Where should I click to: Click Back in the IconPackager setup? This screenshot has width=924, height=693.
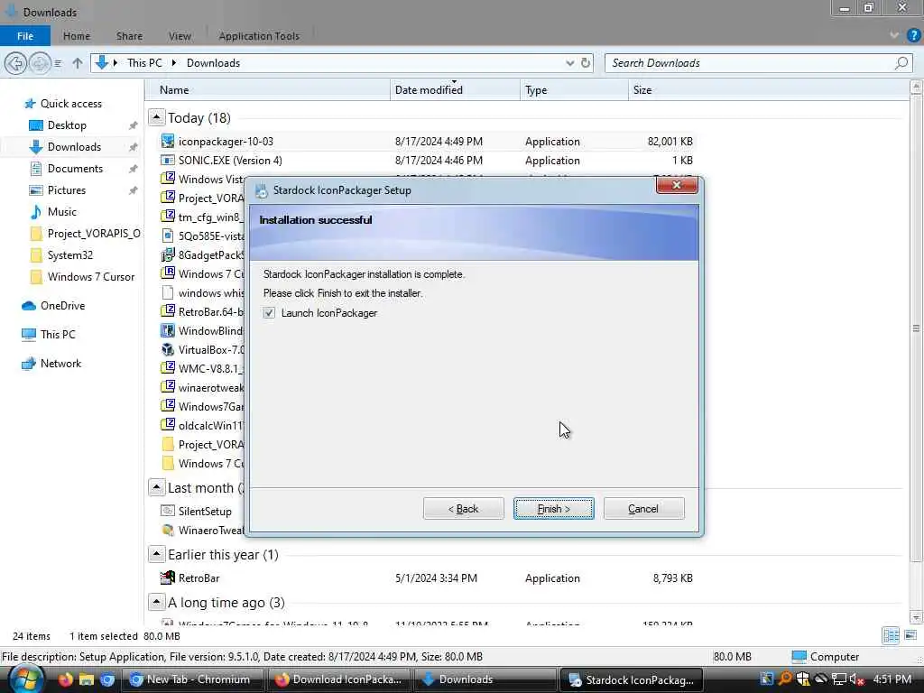463,509
